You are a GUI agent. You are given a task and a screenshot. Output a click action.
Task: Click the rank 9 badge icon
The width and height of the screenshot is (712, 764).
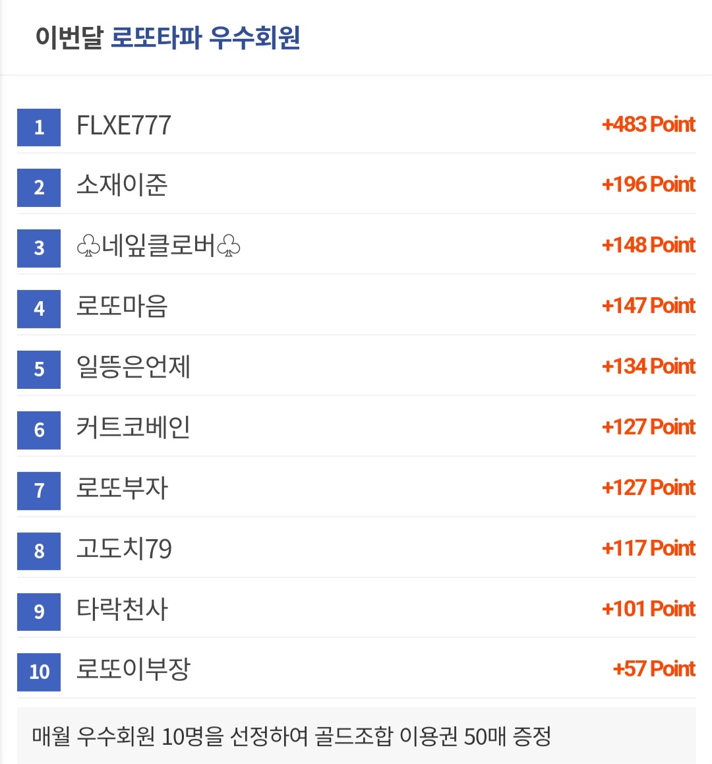pos(39,612)
